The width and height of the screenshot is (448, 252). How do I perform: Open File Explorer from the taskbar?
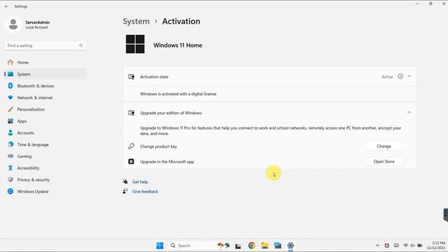tap(265, 246)
